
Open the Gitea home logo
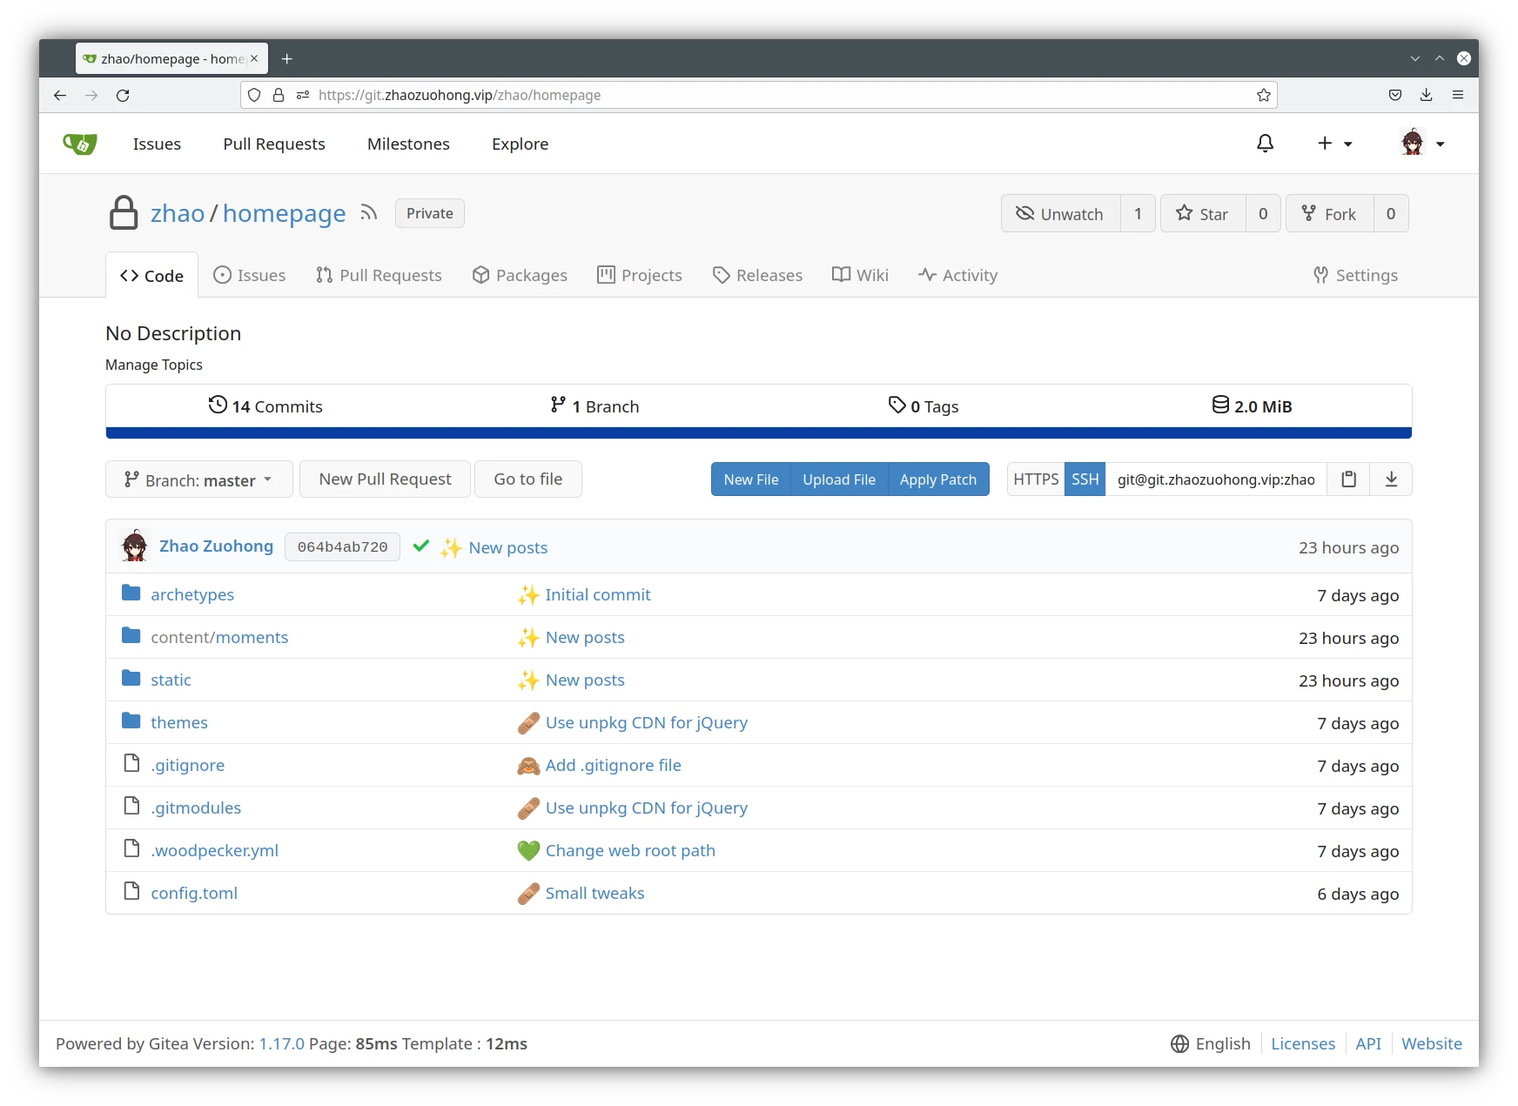[x=80, y=144]
